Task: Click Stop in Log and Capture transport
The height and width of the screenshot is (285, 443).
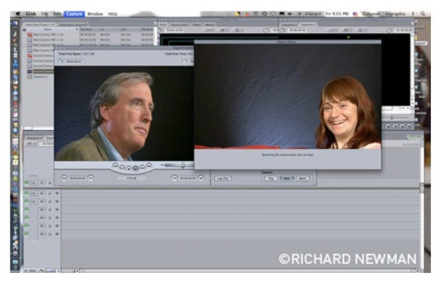Action: pos(129,169)
